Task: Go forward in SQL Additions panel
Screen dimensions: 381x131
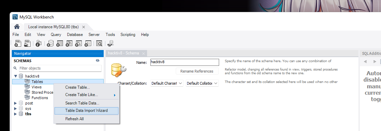Action: click(375, 61)
